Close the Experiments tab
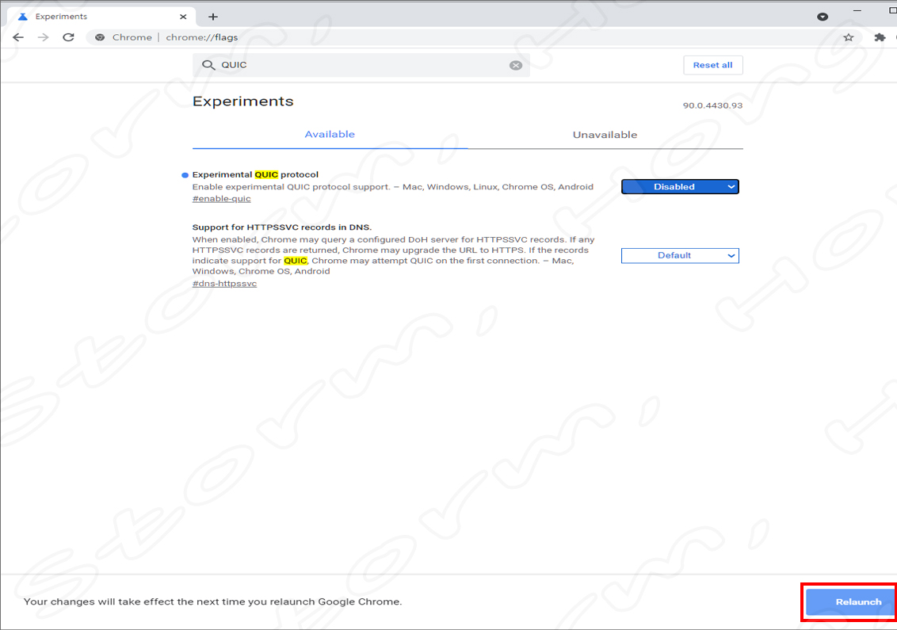 click(x=183, y=17)
